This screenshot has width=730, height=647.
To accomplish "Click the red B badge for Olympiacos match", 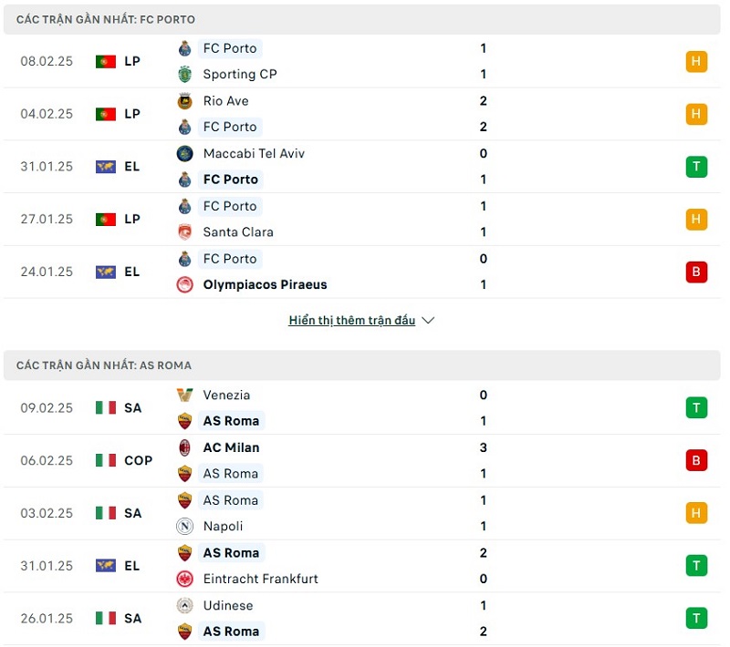I will 696,272.
